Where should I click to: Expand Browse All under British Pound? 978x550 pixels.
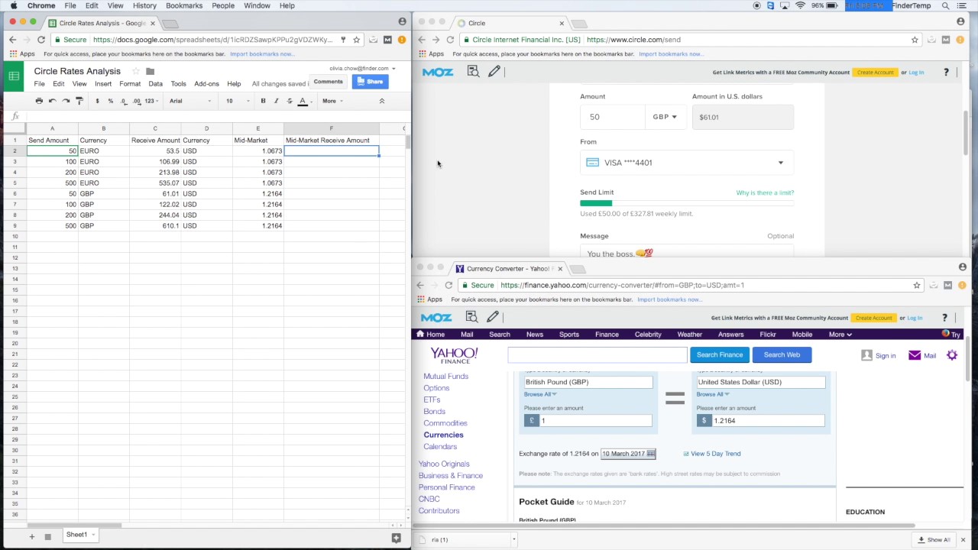pos(540,394)
